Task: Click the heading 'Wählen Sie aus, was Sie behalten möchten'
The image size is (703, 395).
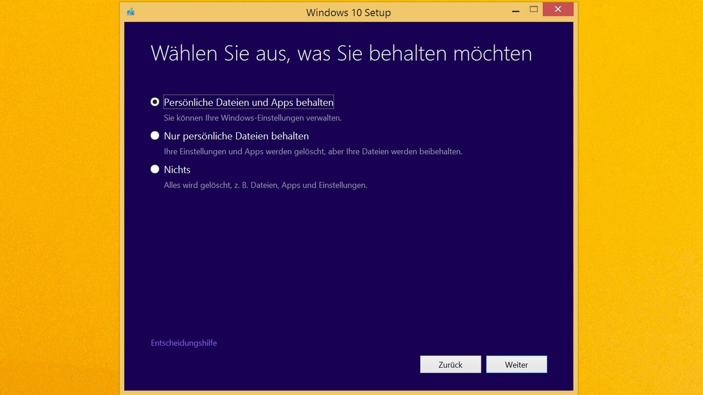Action: pos(341,53)
